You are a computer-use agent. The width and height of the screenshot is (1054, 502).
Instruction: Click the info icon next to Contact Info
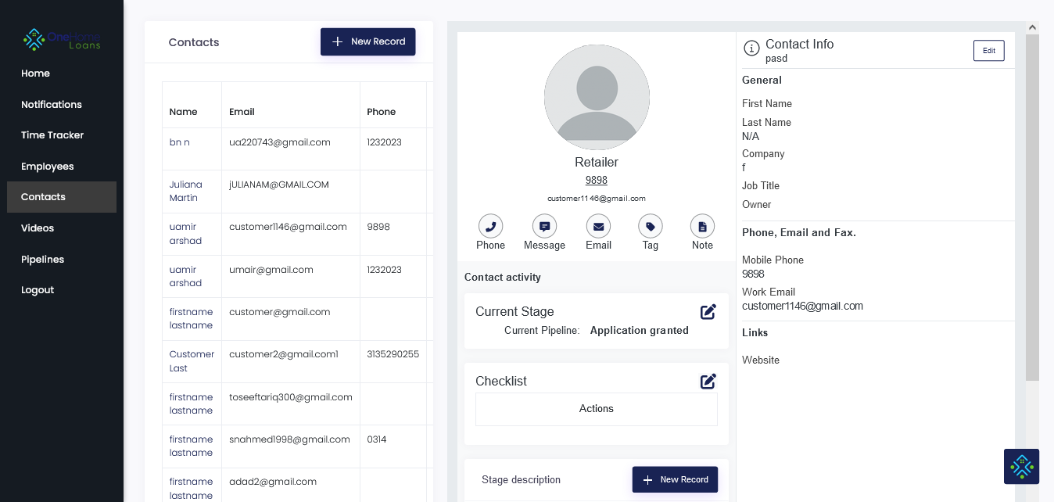(x=751, y=48)
